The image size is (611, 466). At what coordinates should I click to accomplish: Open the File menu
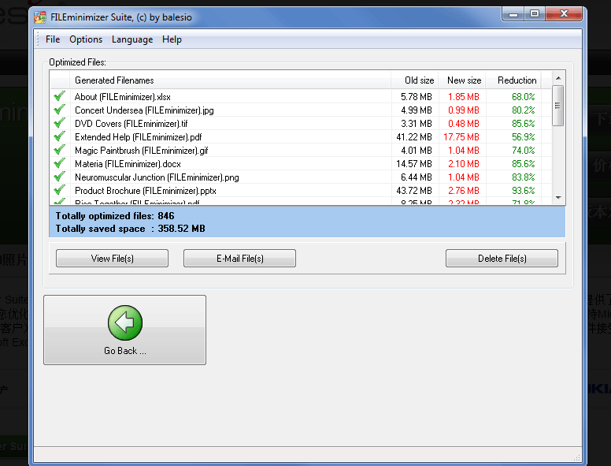53,39
